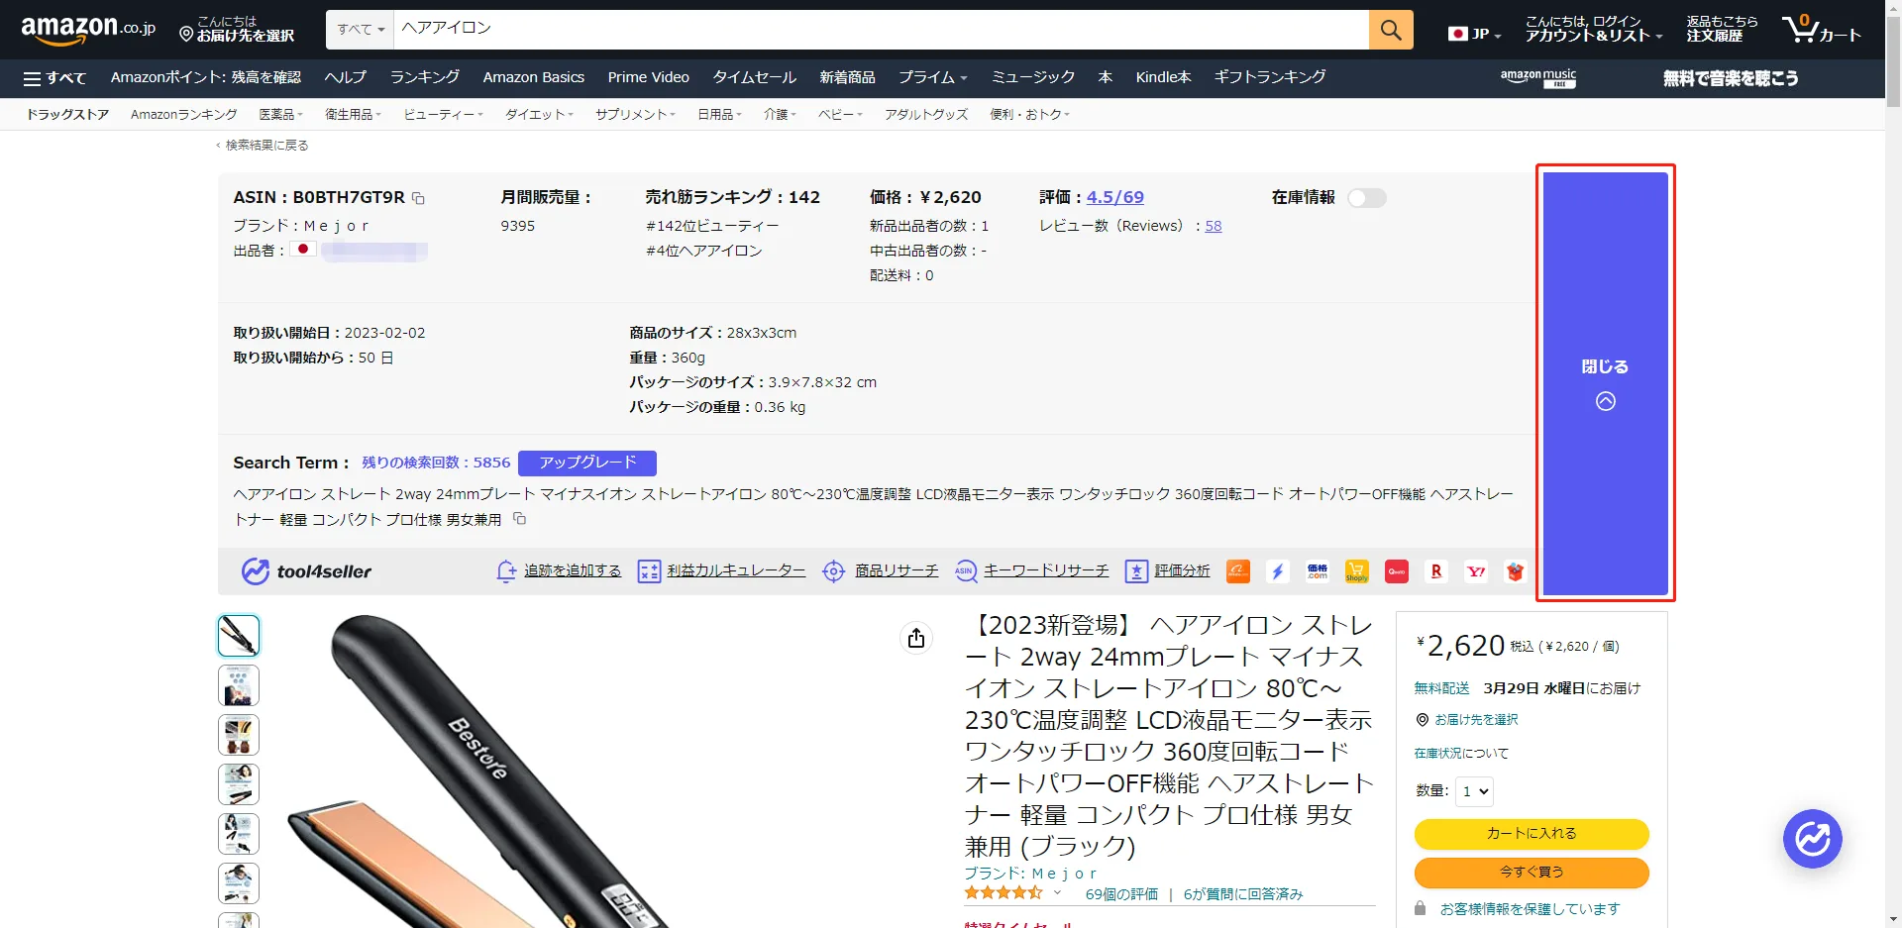The width and height of the screenshot is (1902, 928).
Task: Open the red box shortcut icon
Action: [1515, 571]
